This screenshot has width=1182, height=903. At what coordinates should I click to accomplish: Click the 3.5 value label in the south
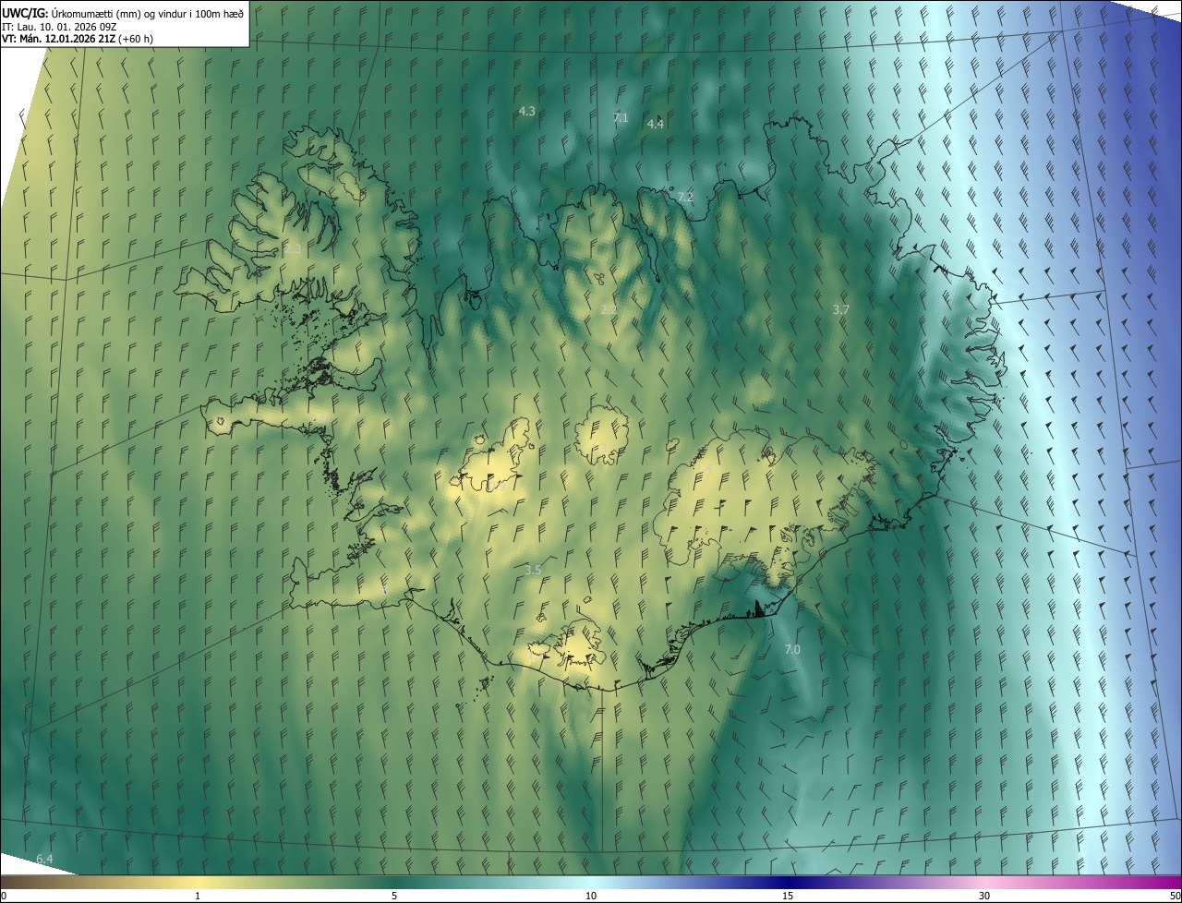533,571
